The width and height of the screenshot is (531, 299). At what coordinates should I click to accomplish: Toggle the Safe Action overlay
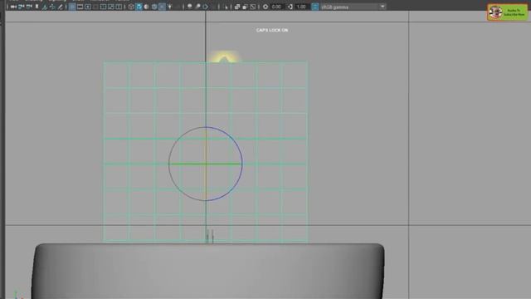tap(111, 7)
